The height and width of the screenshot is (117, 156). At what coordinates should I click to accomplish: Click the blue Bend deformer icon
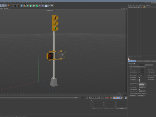click(x=43, y=6)
